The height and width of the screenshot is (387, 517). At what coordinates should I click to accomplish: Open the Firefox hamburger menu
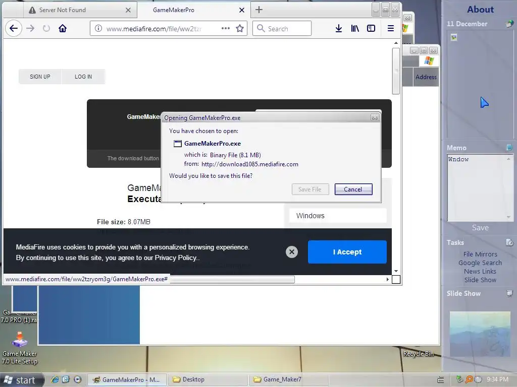point(391,28)
